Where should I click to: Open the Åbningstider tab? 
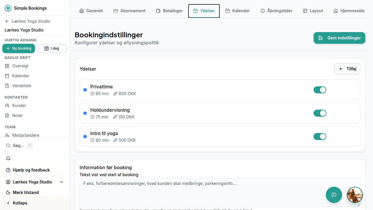[x=276, y=11]
